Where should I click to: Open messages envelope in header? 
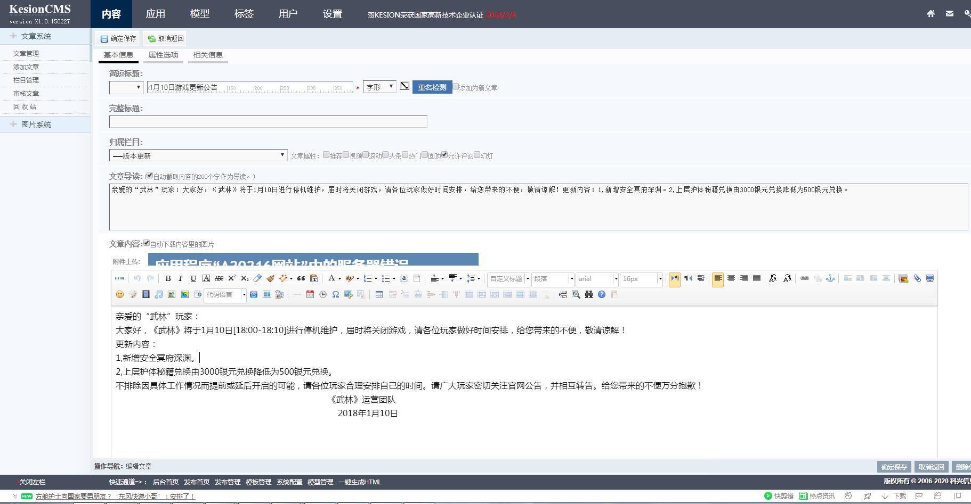point(950,14)
